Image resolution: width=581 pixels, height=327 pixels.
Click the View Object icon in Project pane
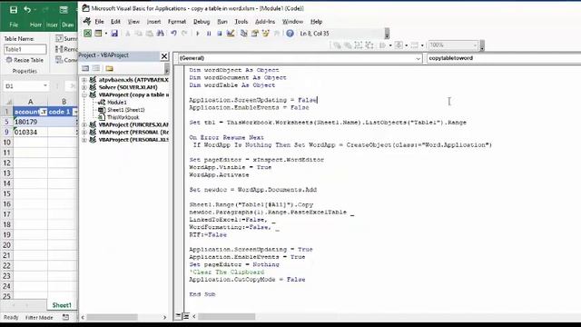point(96,68)
